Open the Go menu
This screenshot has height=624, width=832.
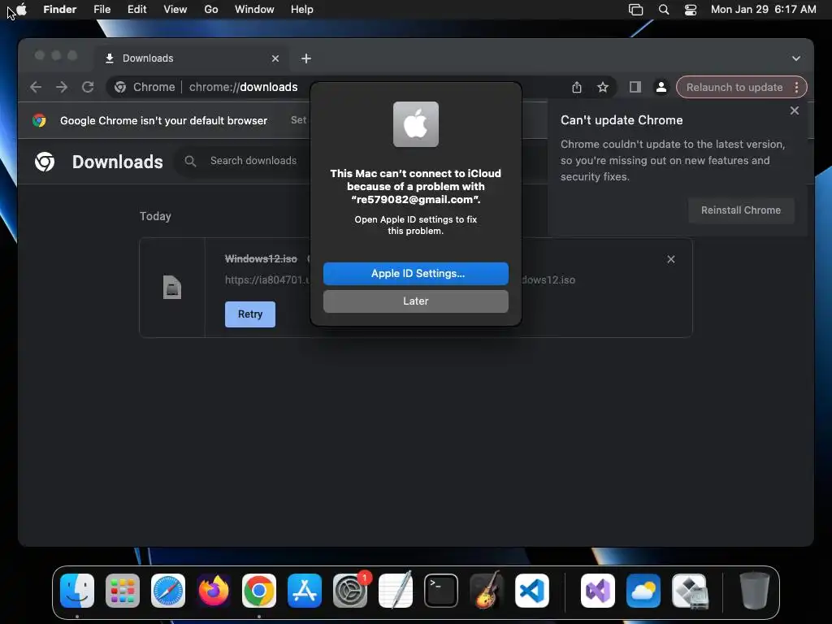(x=211, y=10)
